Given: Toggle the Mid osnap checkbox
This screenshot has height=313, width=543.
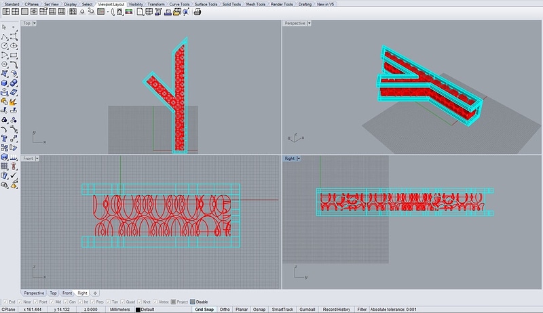Looking at the screenshot, I should (52, 302).
